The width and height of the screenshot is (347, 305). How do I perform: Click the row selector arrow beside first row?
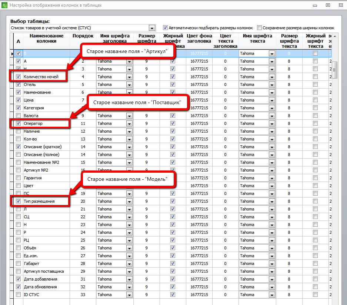coord(12,54)
